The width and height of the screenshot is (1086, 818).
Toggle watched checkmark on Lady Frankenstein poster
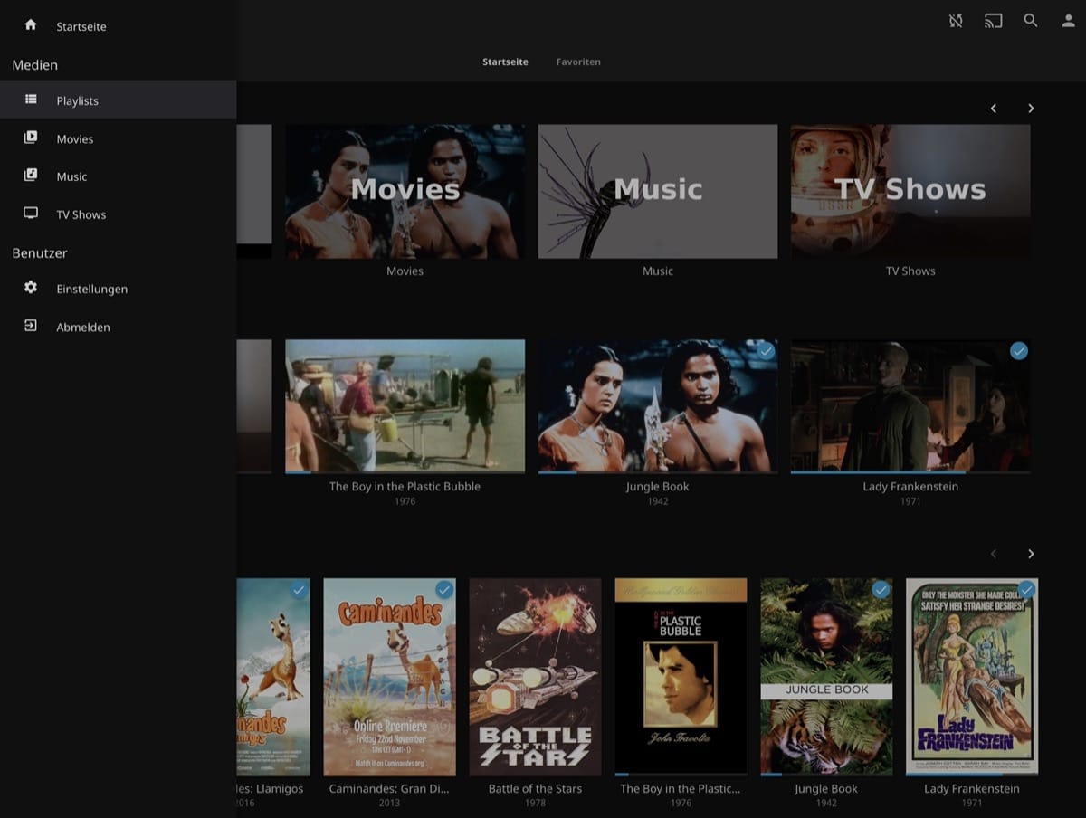click(1025, 590)
